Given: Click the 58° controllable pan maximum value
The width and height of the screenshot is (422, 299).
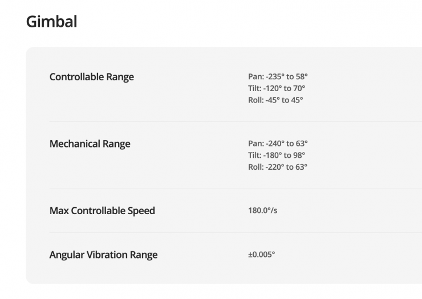Looking at the screenshot, I should (302, 76).
